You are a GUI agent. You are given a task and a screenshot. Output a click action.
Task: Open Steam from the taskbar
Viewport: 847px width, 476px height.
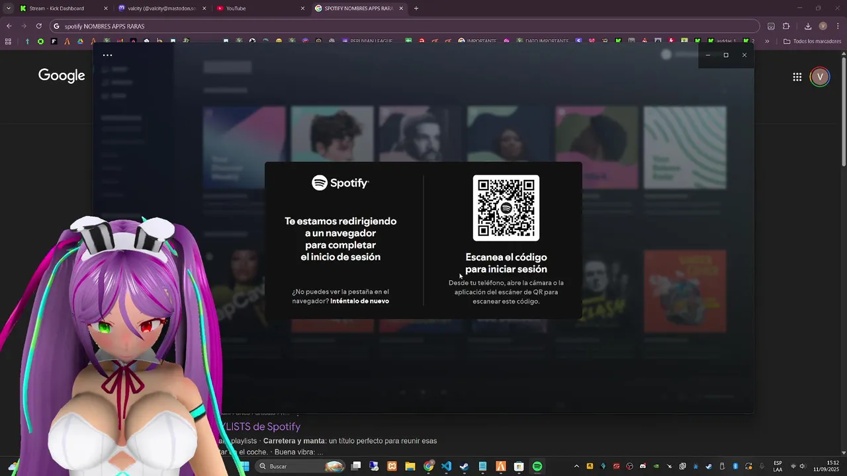point(464,467)
